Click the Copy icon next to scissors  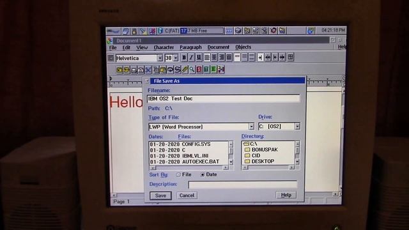156,70
